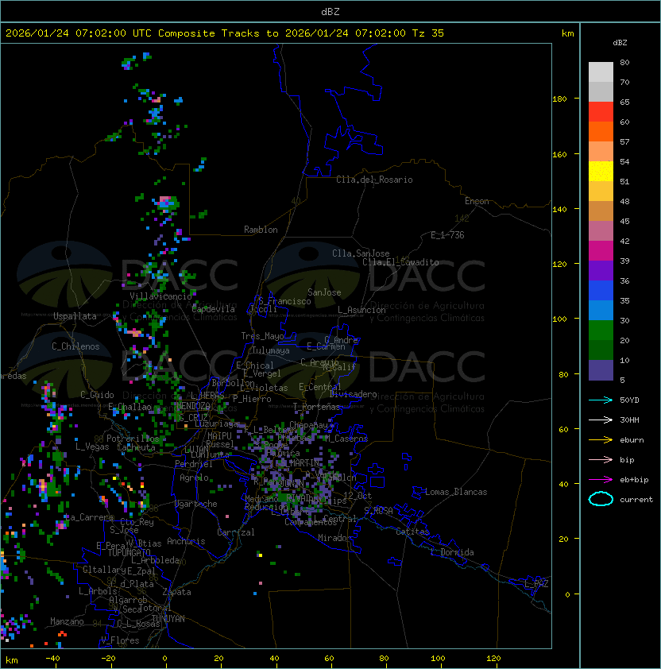Image resolution: width=661 pixels, height=669 pixels.
Task: Click the Ramblon map label
Action: 261,230
